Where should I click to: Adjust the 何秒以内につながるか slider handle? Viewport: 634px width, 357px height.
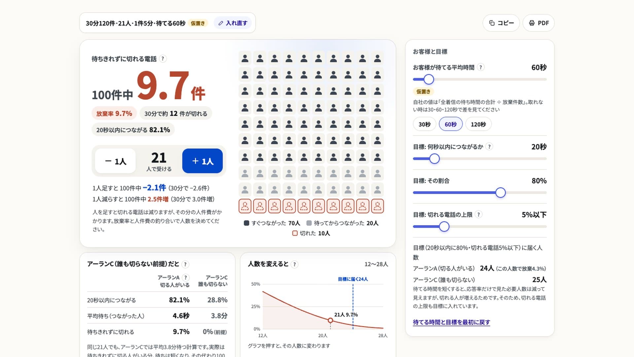coord(435,159)
